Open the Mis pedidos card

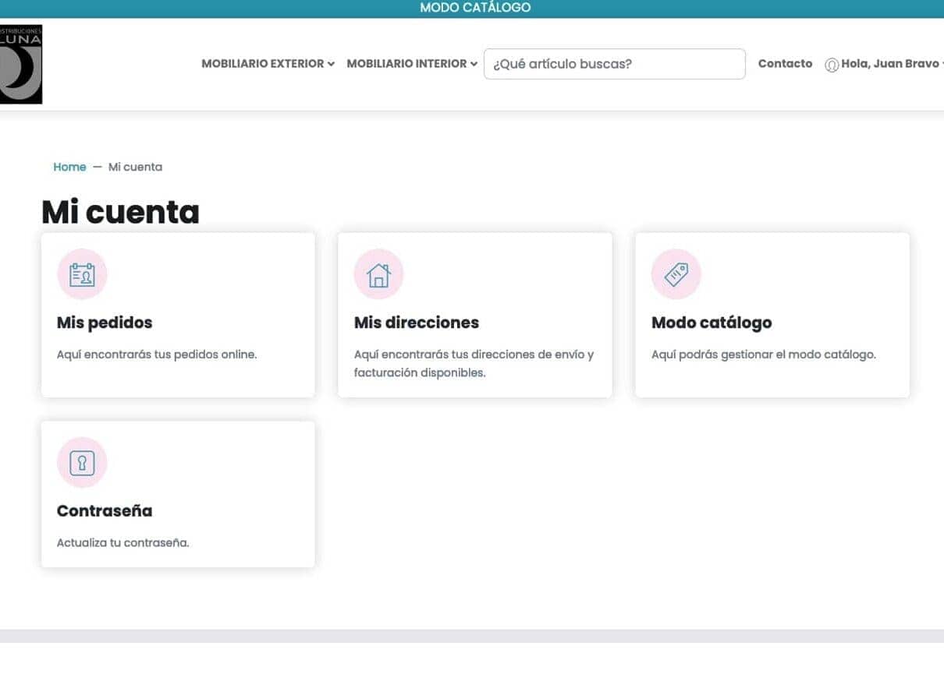[x=177, y=316]
